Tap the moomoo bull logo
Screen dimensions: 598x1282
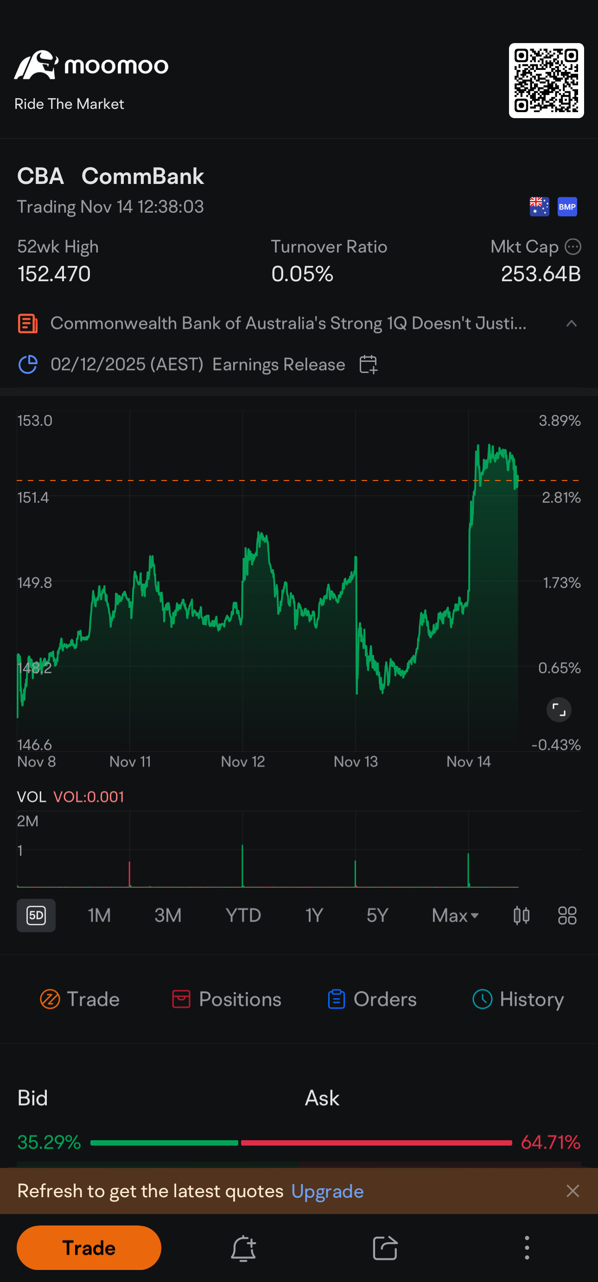pyautogui.click(x=36, y=65)
